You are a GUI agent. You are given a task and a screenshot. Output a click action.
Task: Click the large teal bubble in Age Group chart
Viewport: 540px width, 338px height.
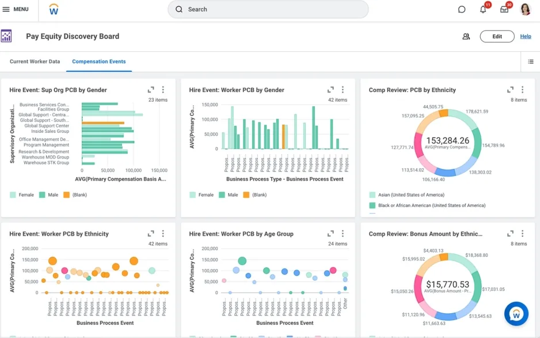pos(242,261)
